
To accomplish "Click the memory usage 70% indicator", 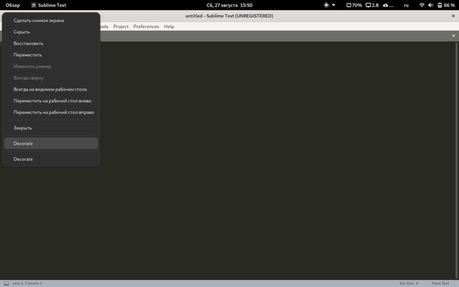I will coord(354,5).
